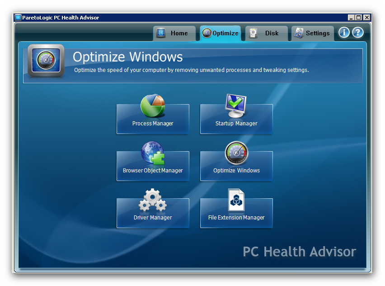
Task: Click the ParetoLogic PC Health Advisor window title
Action: tap(61, 18)
